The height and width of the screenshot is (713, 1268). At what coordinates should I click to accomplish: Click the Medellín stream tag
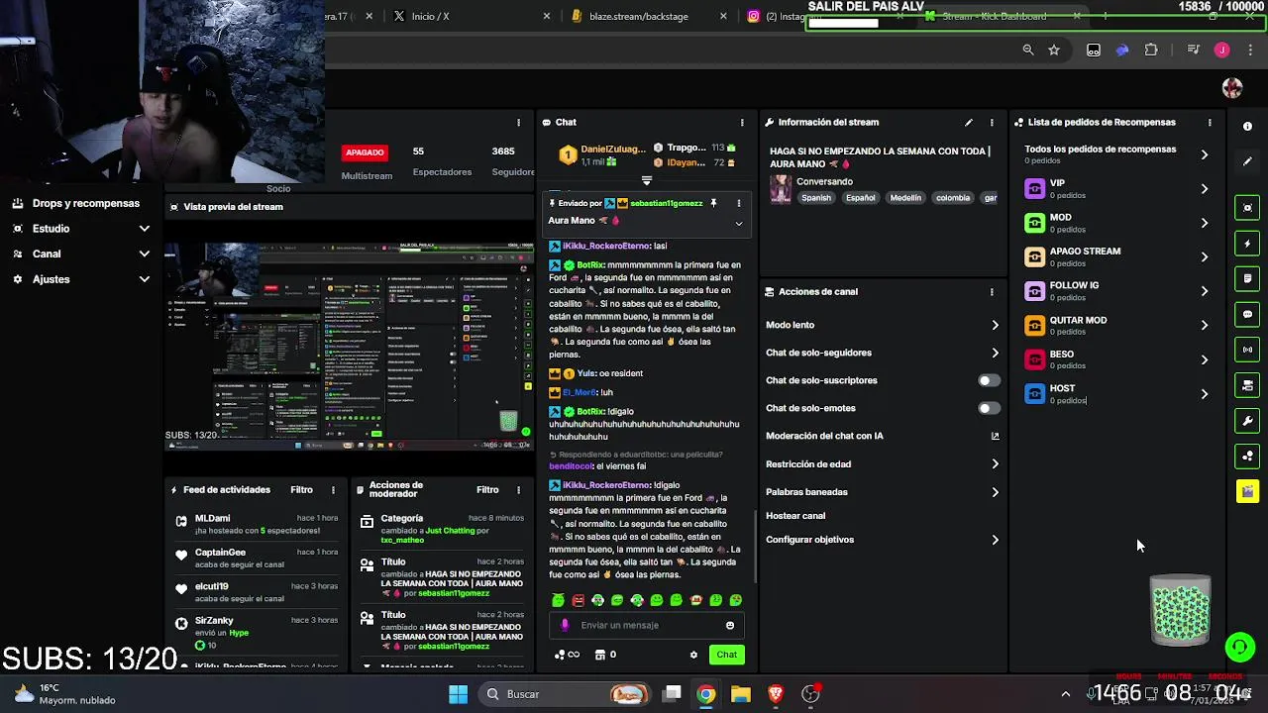[905, 198]
